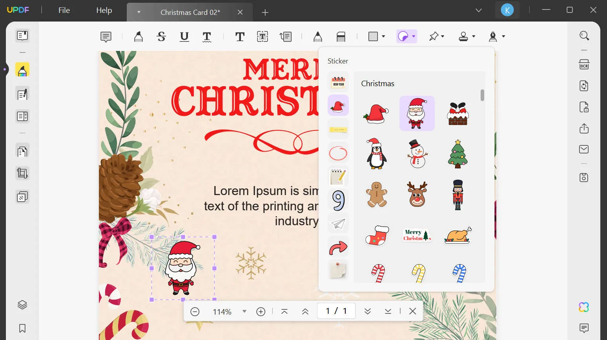Select the Text Box tool
Viewport: 607px width, 340px height.
[x=262, y=36]
